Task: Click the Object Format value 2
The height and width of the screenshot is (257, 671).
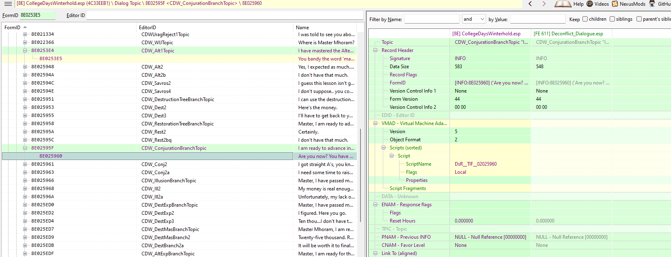Action: pos(456,140)
